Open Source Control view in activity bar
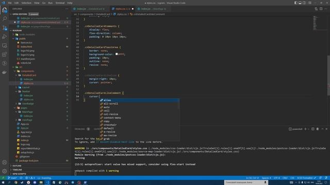The image size is (330, 185). click(x=5, y=28)
